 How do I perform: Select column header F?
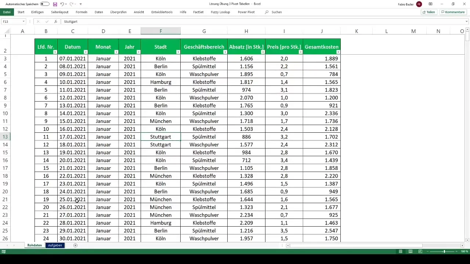160,31
